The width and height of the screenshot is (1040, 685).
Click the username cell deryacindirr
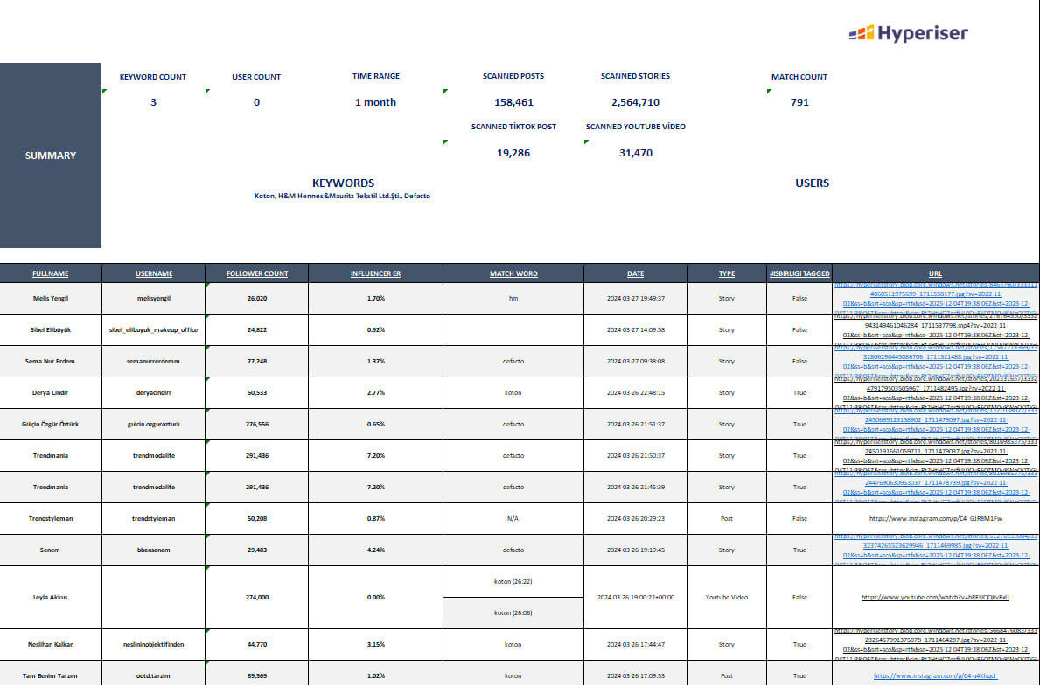(x=154, y=392)
